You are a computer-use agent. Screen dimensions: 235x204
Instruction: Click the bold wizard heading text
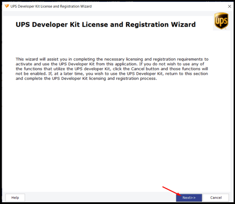tap(106, 25)
